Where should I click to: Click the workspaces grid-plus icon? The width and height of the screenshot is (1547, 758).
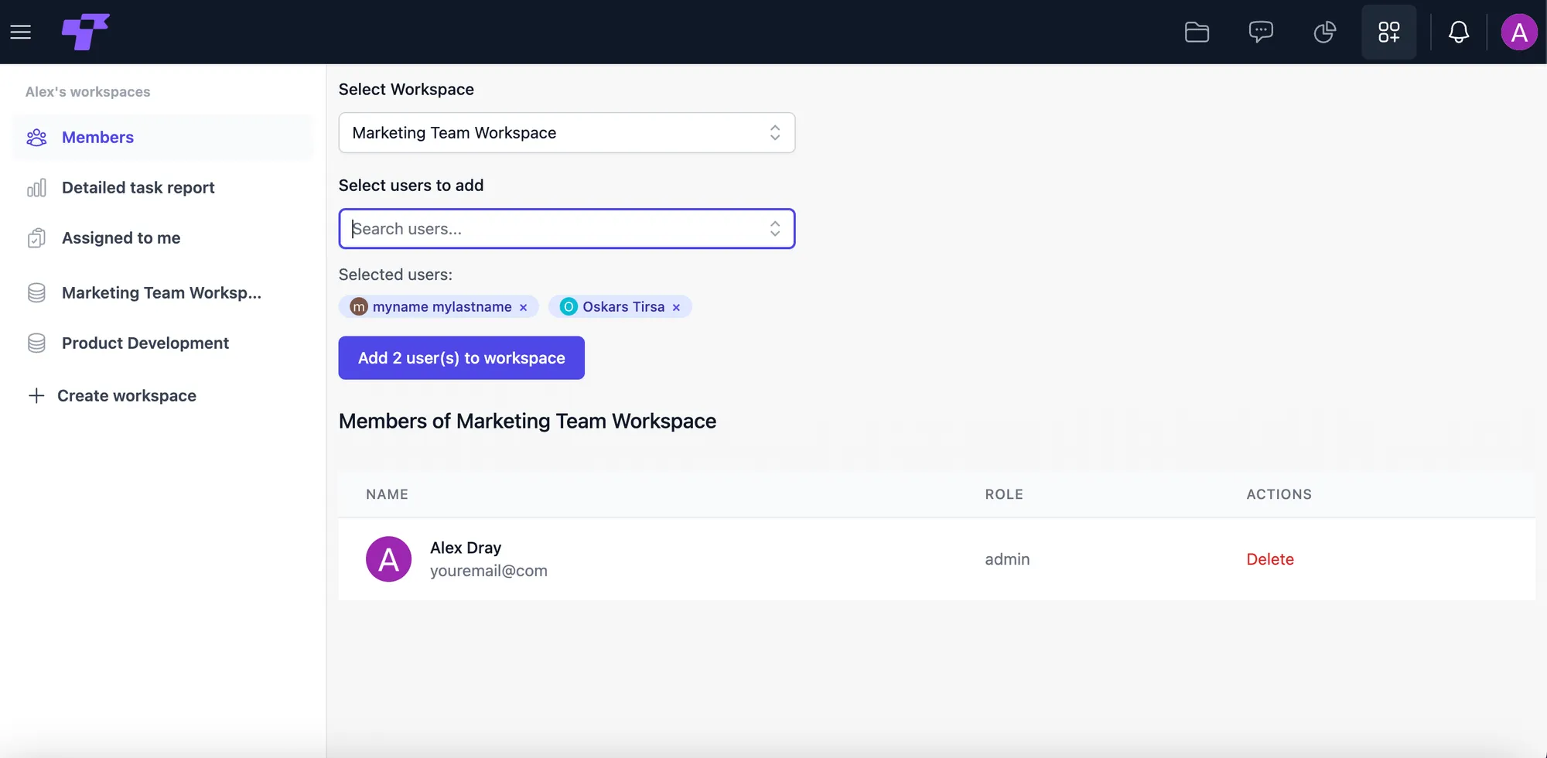coord(1389,32)
